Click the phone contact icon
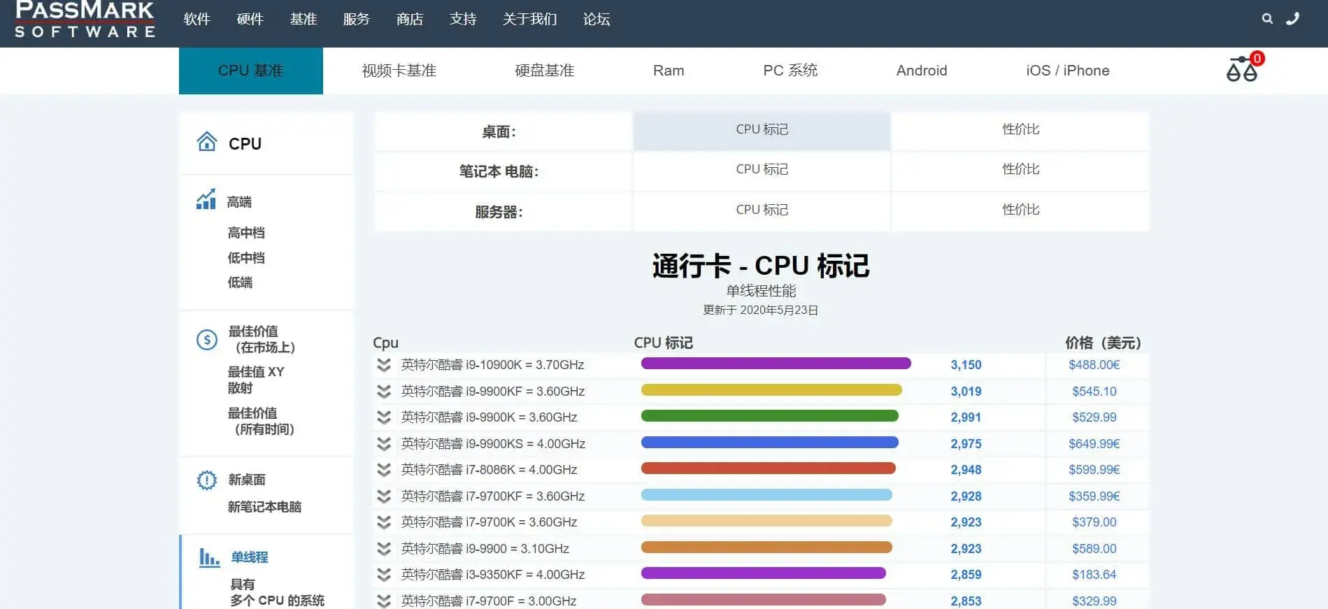Image resolution: width=1328 pixels, height=609 pixels. pos(1292,19)
